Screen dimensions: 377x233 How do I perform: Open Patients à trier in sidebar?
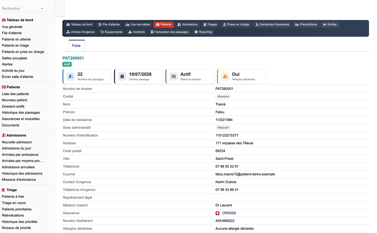13,197
